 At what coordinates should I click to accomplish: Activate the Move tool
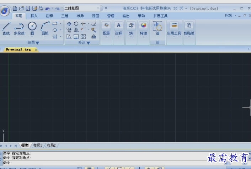(69, 24)
